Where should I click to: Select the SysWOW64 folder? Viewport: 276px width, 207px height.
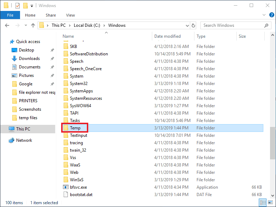point(81,106)
